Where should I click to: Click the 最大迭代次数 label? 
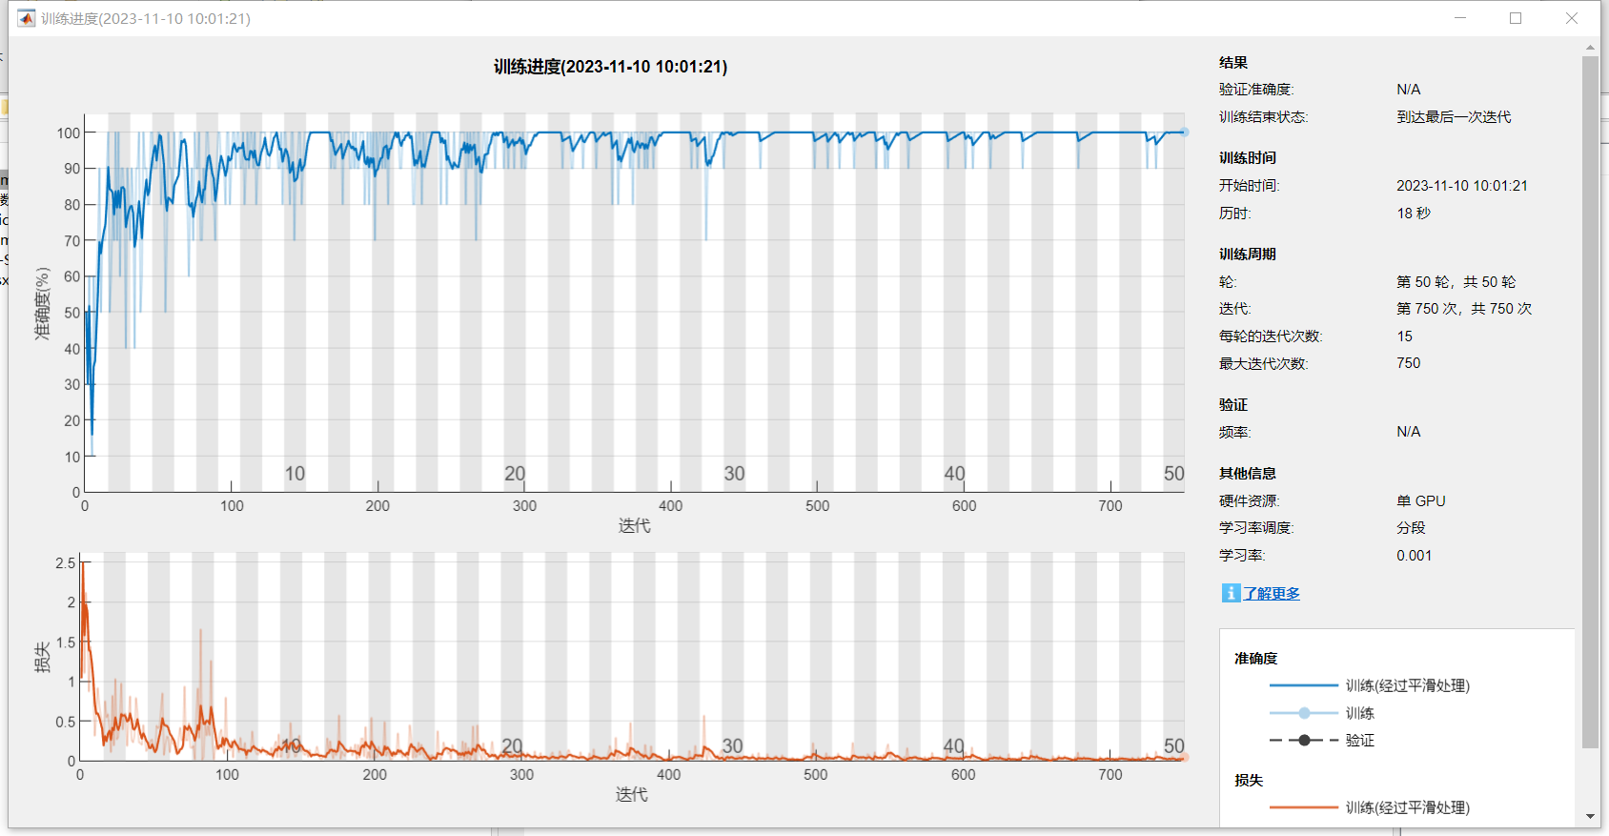pyautogui.click(x=1264, y=363)
